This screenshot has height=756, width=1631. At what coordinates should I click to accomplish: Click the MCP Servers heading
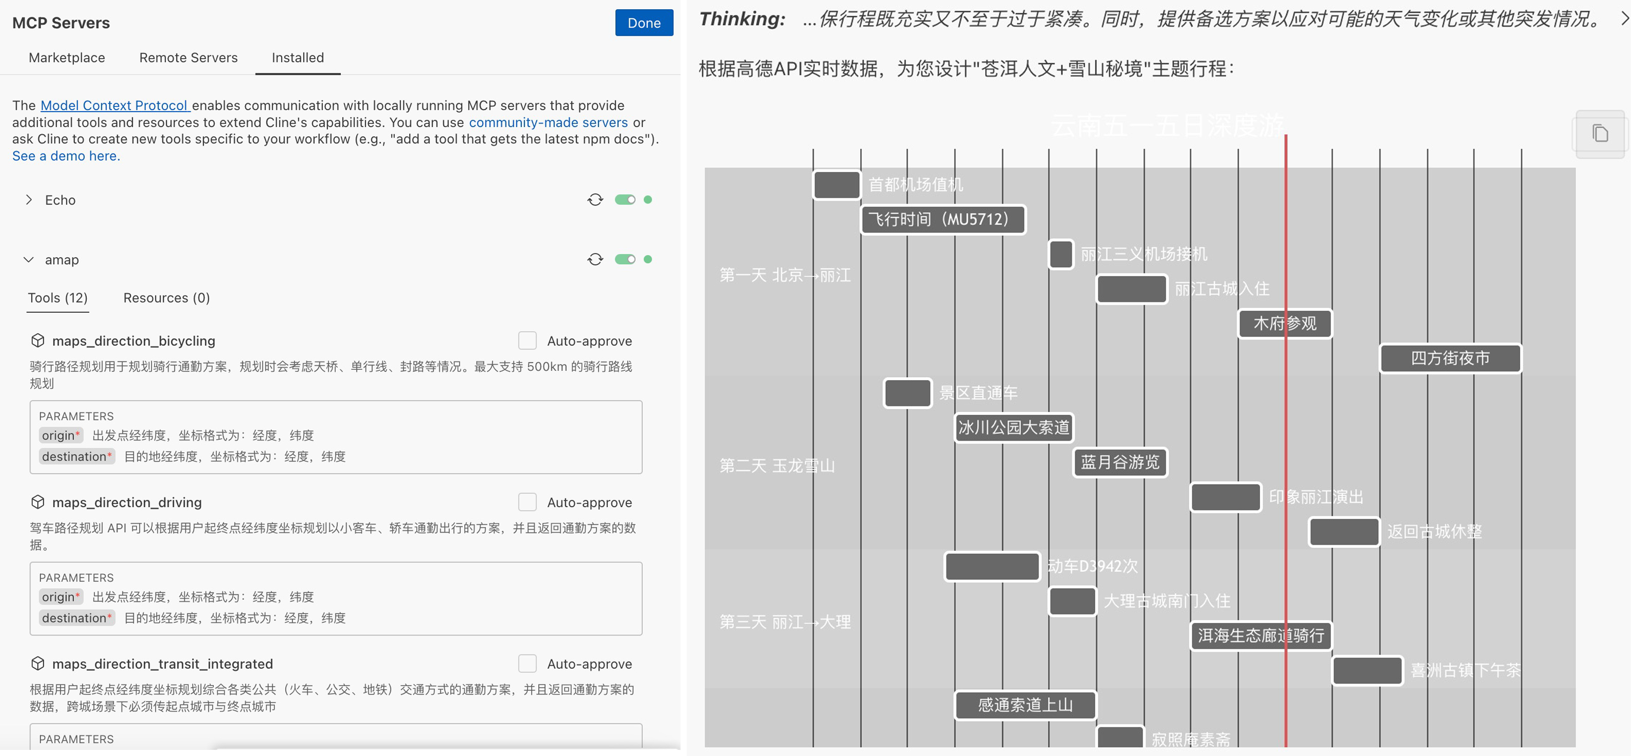[61, 23]
